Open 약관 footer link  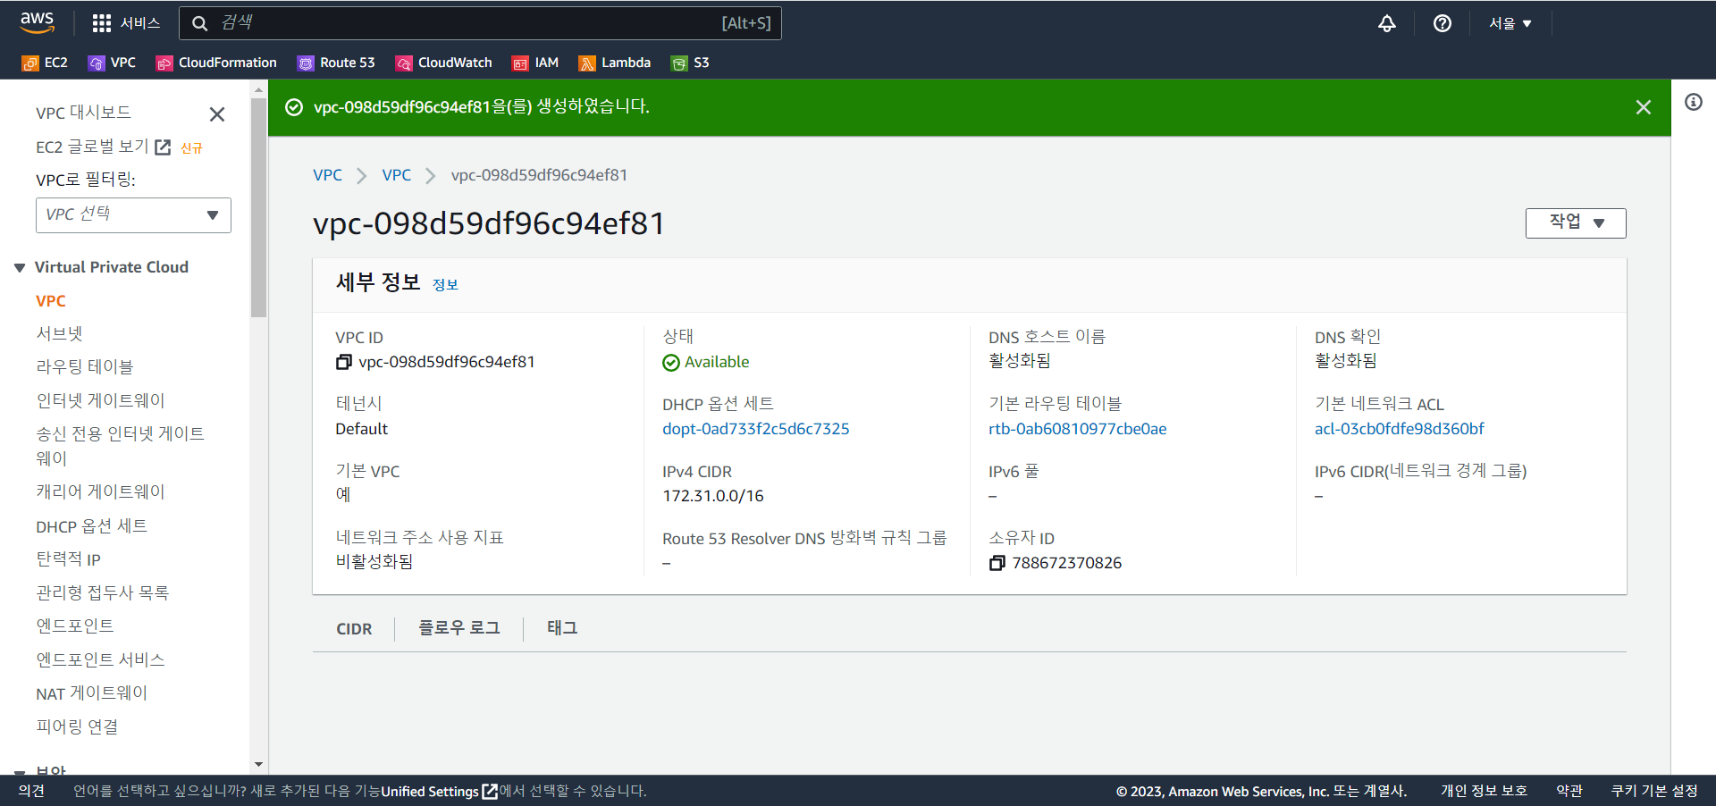click(x=1569, y=791)
